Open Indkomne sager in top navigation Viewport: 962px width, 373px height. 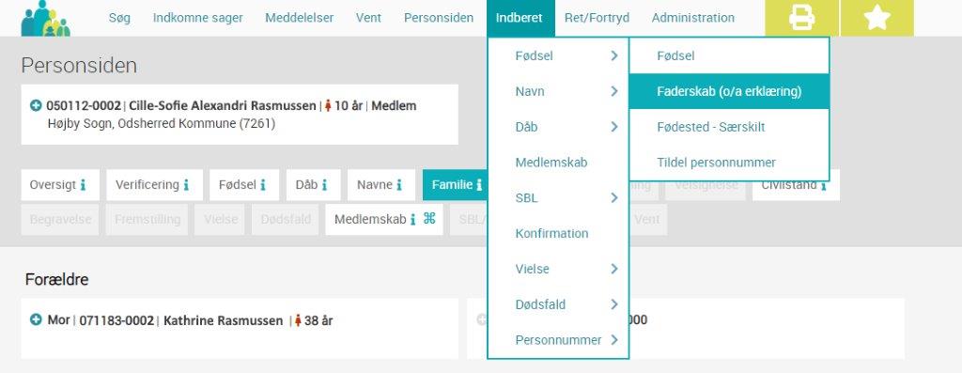pyautogui.click(x=197, y=18)
